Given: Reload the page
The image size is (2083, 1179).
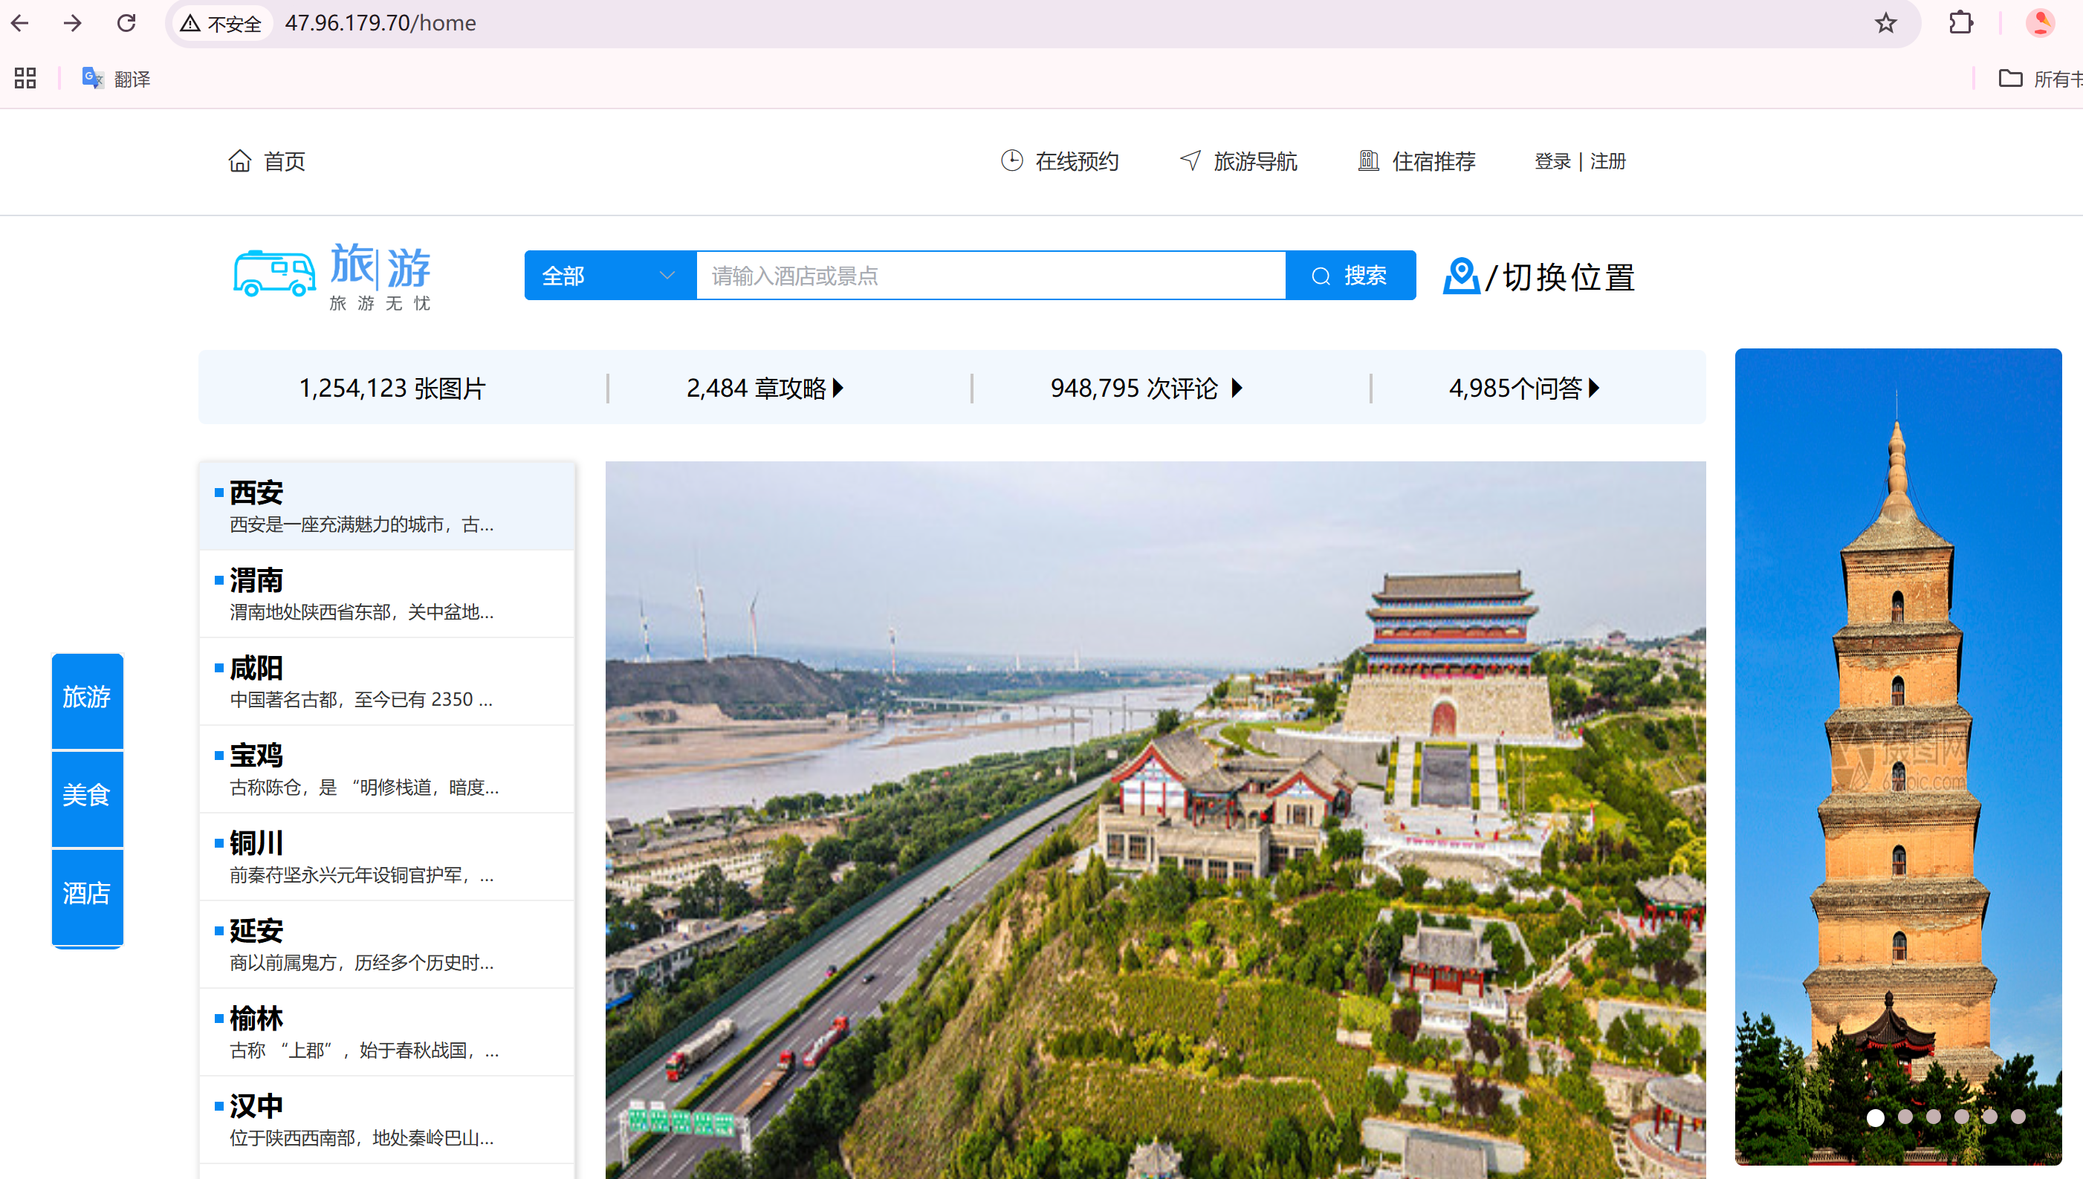Looking at the screenshot, I should [x=126, y=23].
